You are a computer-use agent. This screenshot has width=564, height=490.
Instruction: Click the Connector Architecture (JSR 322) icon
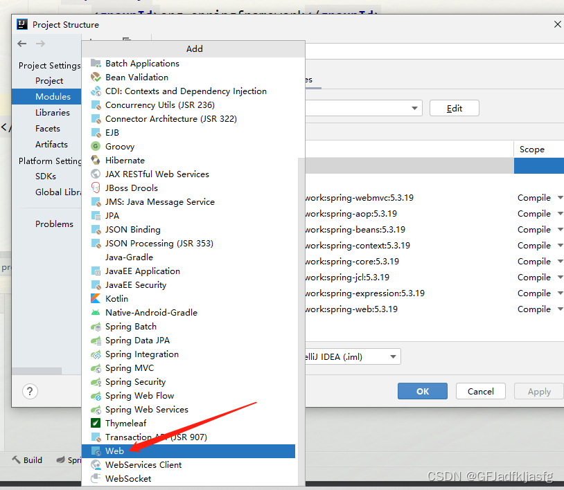[96, 119]
